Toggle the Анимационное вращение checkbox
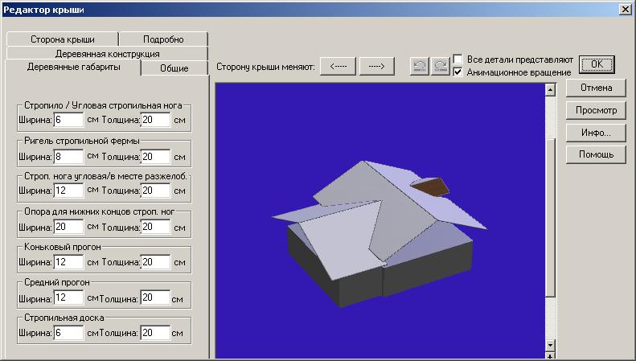The width and height of the screenshot is (636, 361). tap(458, 72)
